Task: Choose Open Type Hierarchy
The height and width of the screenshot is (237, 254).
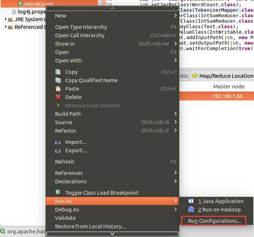Action: tap(112, 27)
